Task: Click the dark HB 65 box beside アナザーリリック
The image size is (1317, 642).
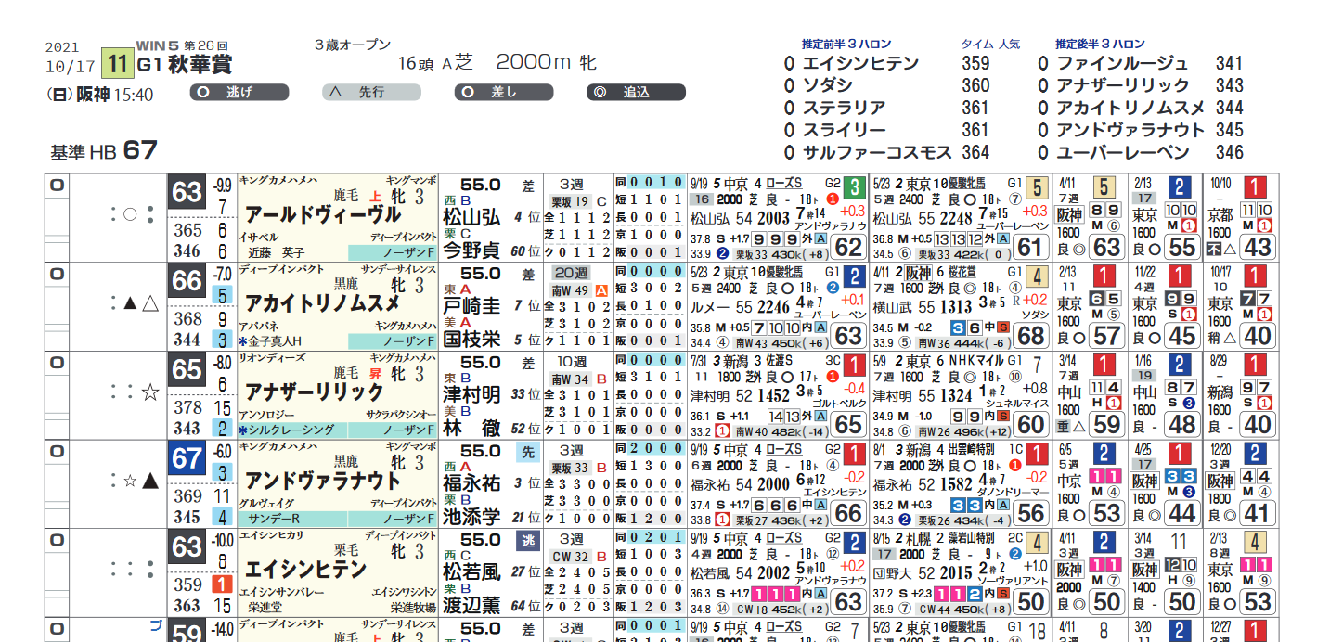Action: tap(187, 370)
